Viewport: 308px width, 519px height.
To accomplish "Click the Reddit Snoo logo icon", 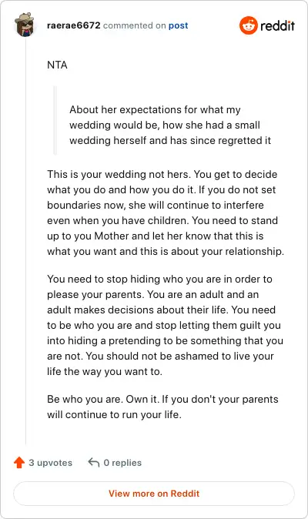I will pyautogui.click(x=249, y=25).
